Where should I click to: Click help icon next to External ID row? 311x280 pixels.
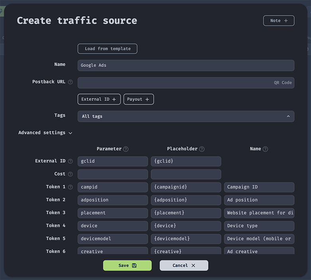click(x=71, y=161)
